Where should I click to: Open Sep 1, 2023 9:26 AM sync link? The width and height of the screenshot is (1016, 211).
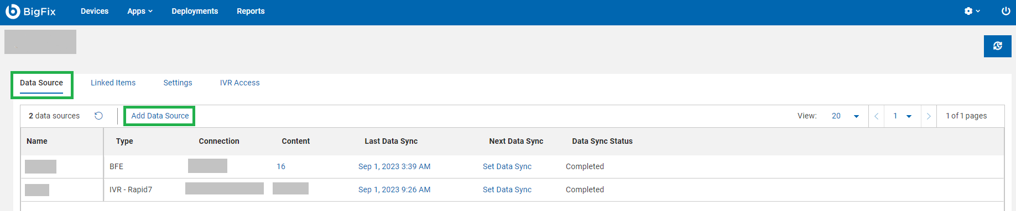click(394, 190)
